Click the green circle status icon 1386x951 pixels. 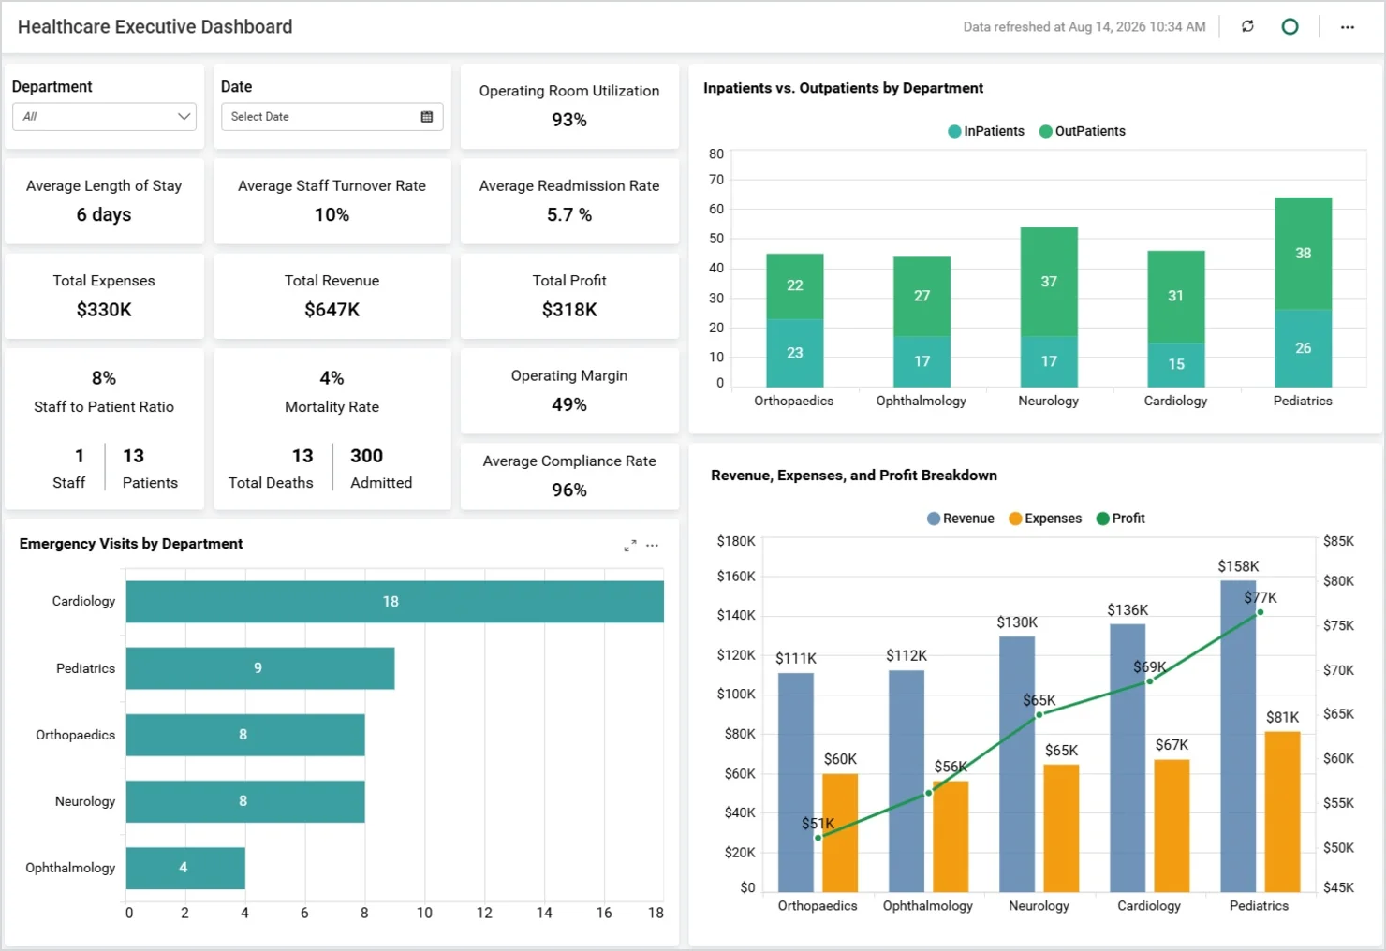coord(1290,26)
